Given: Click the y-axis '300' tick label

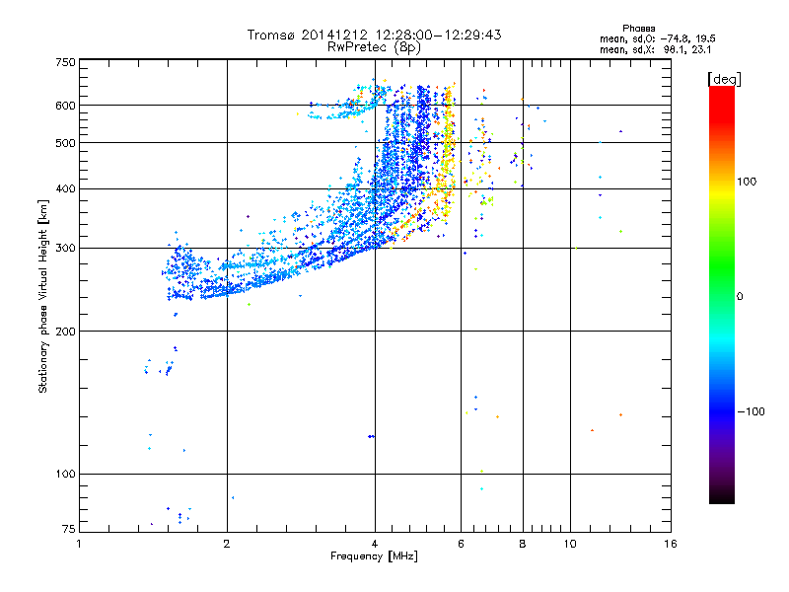Looking at the screenshot, I should point(66,249).
